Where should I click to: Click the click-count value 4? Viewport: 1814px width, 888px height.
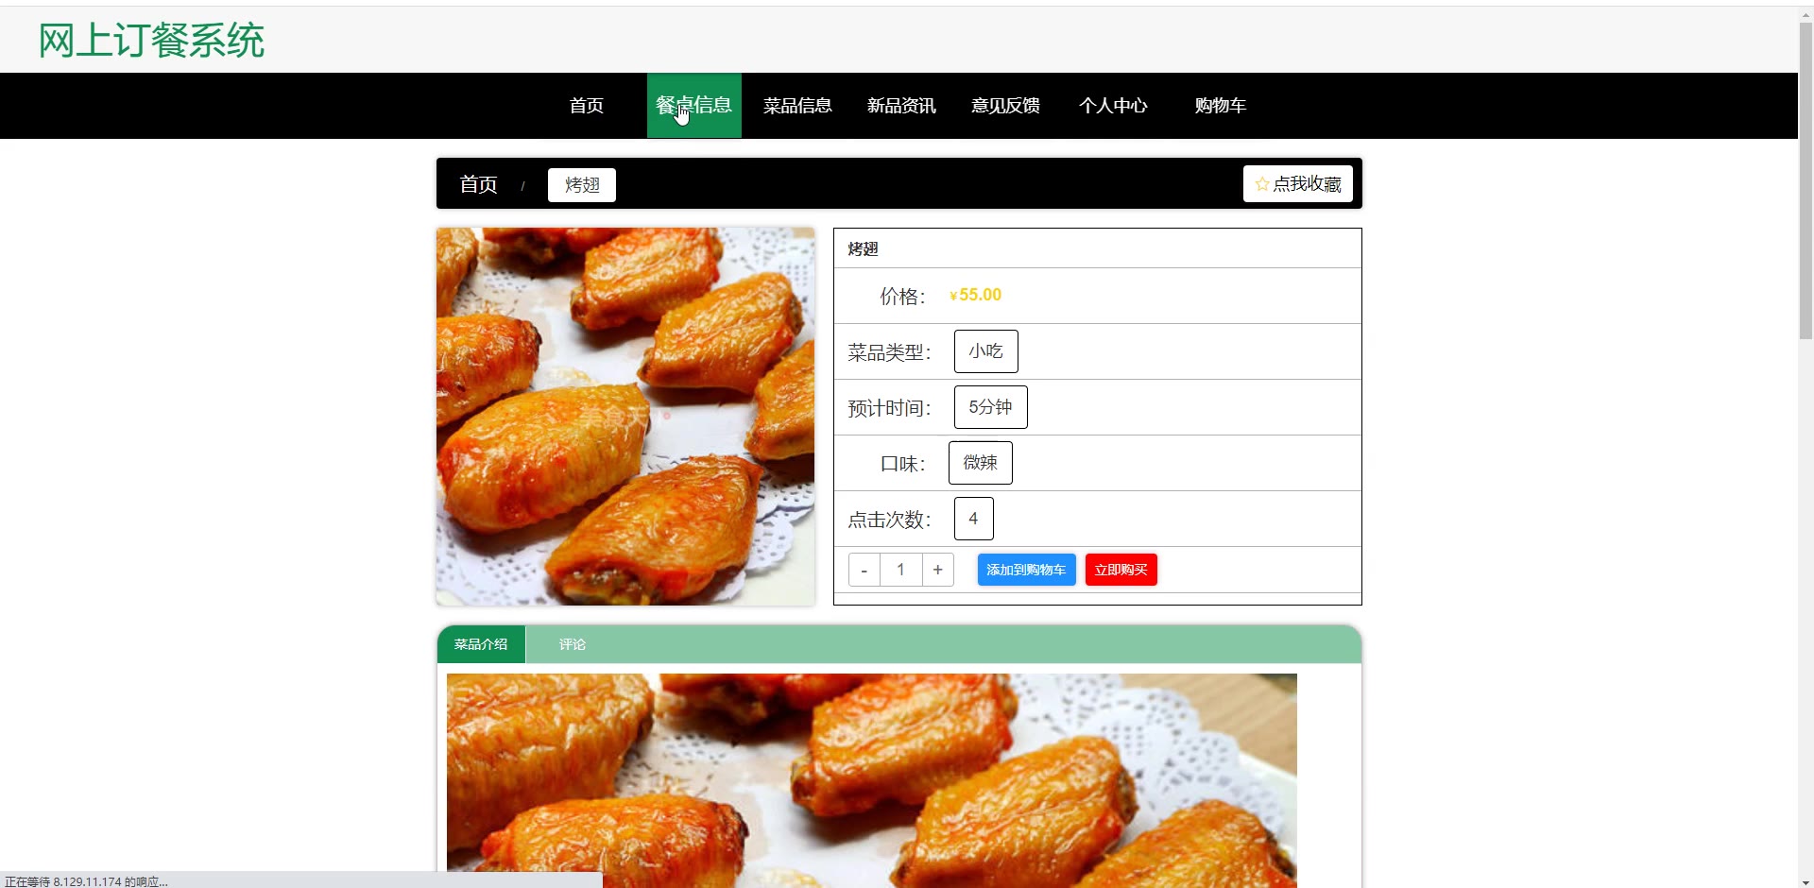tap(973, 519)
